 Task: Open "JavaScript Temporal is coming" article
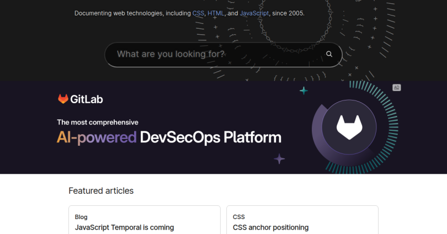click(124, 227)
